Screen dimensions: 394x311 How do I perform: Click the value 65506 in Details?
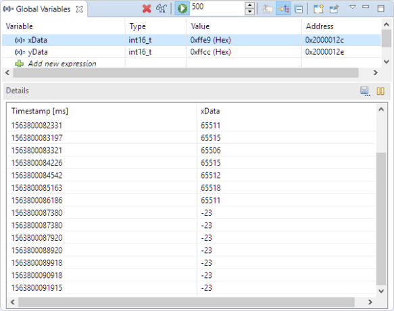[211, 150]
